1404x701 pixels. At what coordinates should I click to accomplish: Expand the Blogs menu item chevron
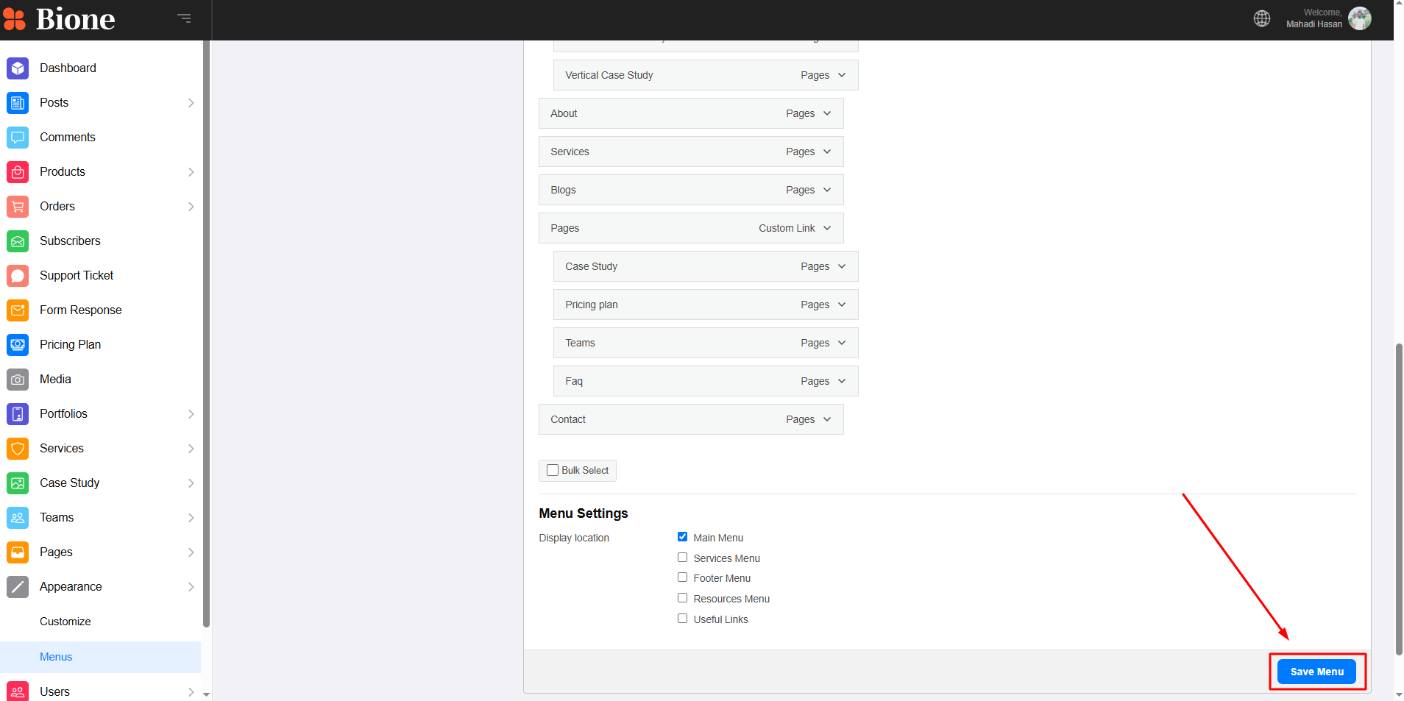[x=827, y=190]
